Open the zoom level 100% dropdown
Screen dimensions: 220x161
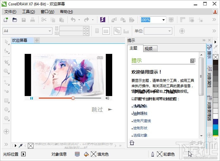[163, 20]
